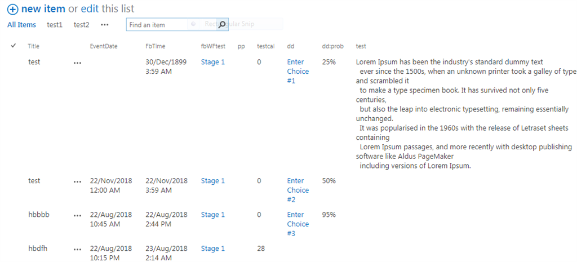577x262 pixels.
Task: Open the EventDate column header menu
Action: (x=104, y=46)
